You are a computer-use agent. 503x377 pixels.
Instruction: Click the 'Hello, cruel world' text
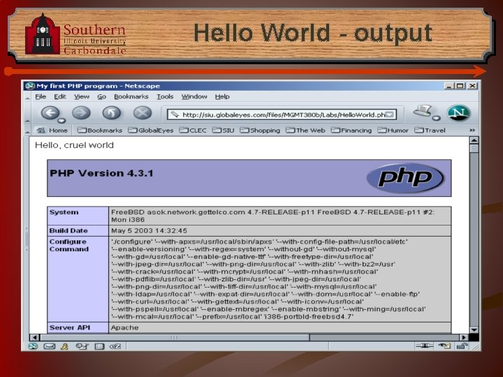point(74,145)
